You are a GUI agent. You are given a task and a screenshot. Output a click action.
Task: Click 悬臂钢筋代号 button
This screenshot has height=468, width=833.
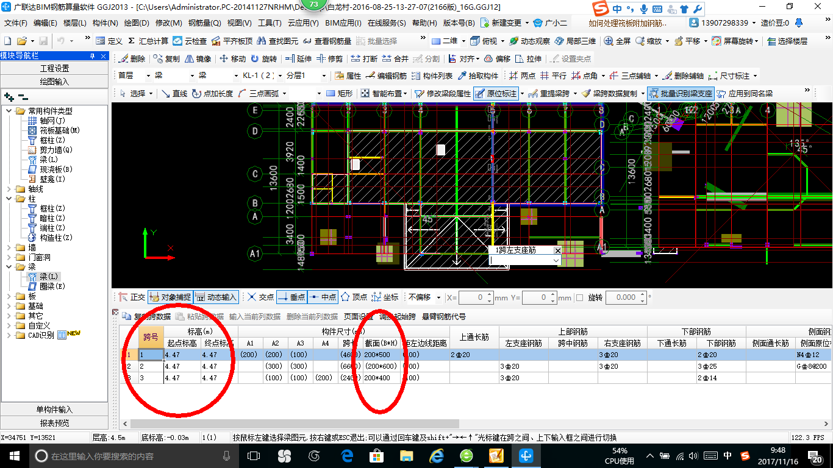[x=443, y=316]
